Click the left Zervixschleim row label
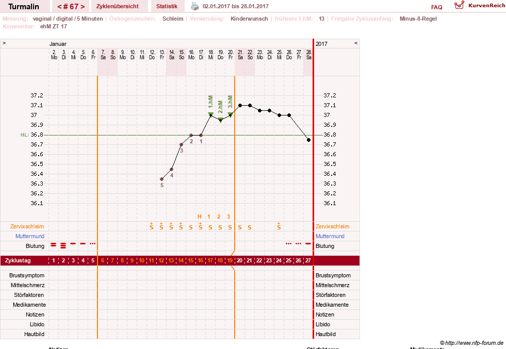Screen dimensions: 506x349 click(27, 226)
